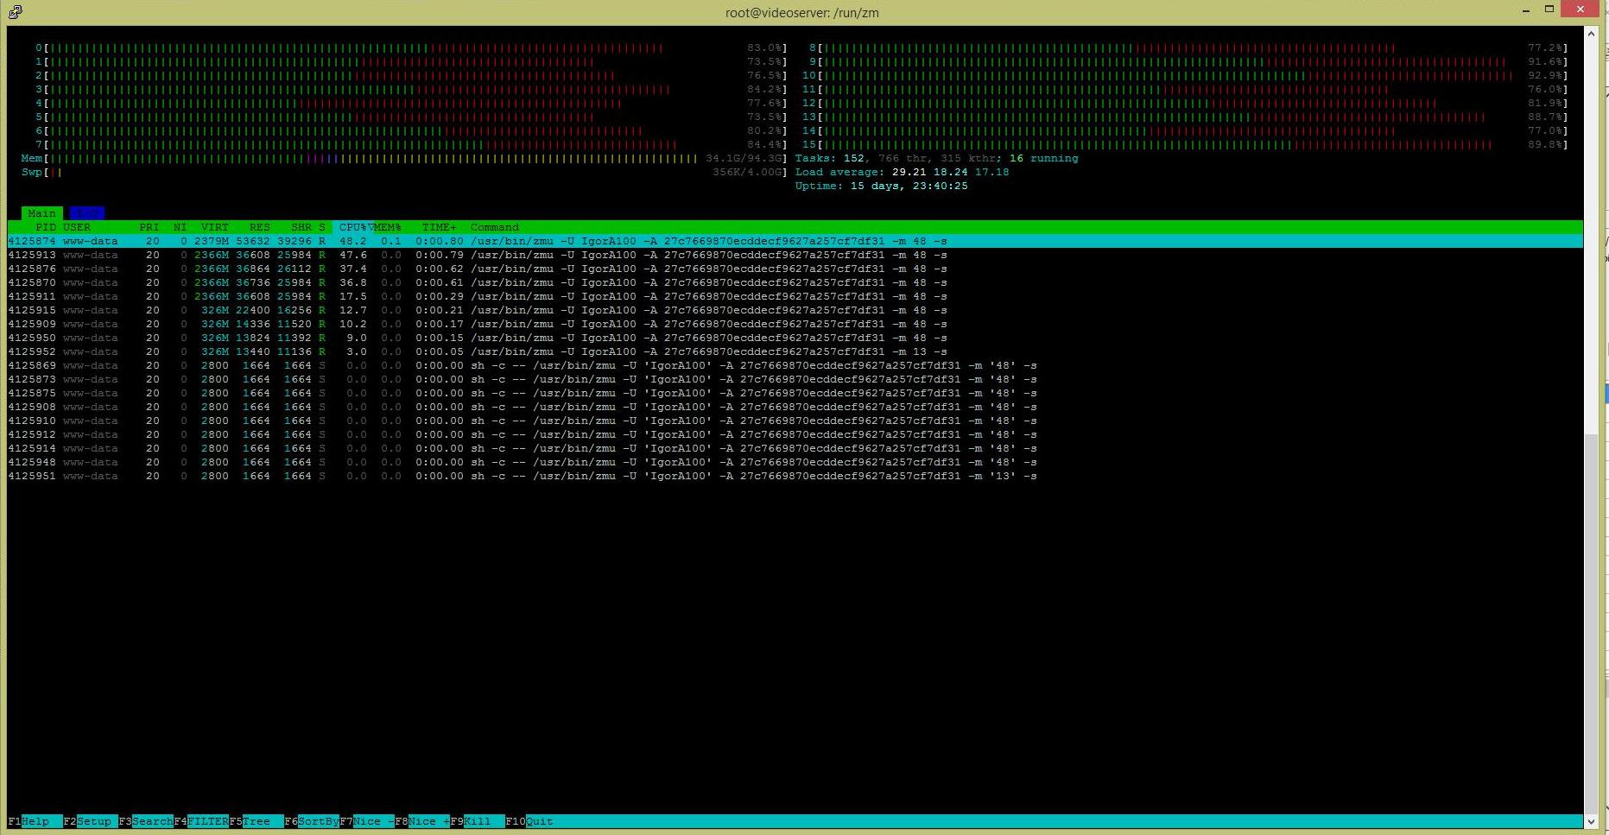1609x835 pixels.
Task: Open F2 Setup in the bottom bar
Action: (90, 821)
